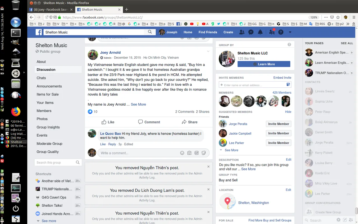Edit the group location

(x=288, y=190)
